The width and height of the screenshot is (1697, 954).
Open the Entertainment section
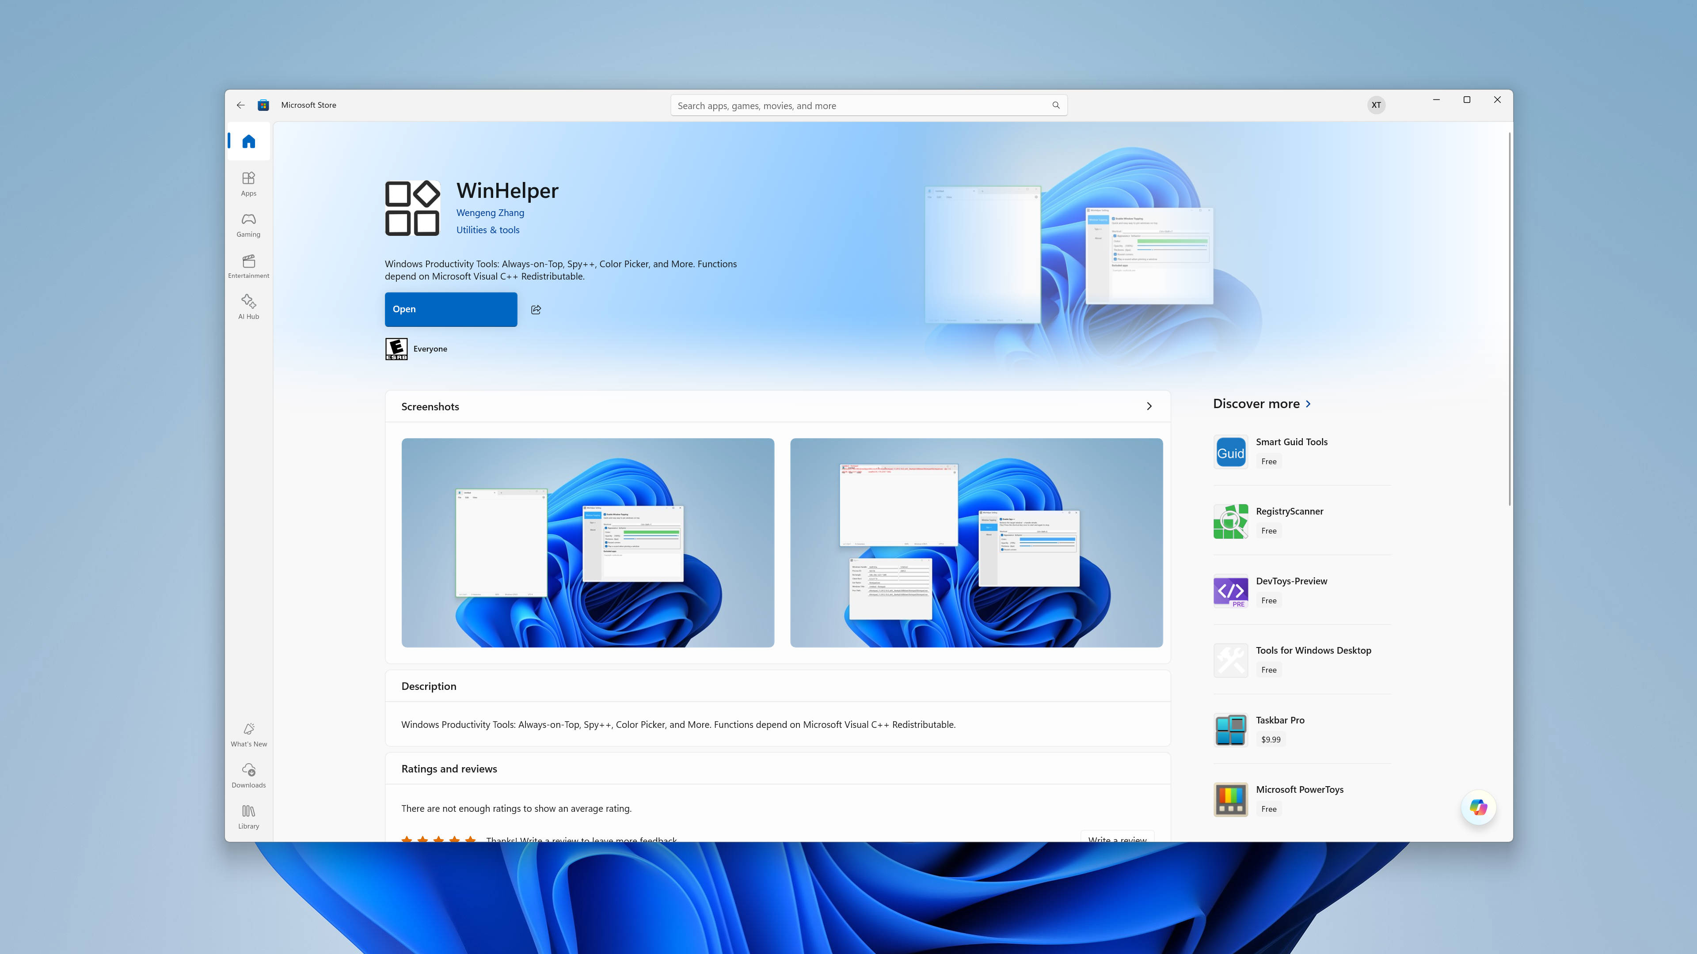(248, 266)
